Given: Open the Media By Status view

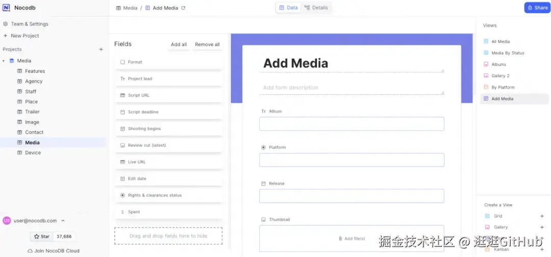Looking at the screenshot, I should (514, 53).
